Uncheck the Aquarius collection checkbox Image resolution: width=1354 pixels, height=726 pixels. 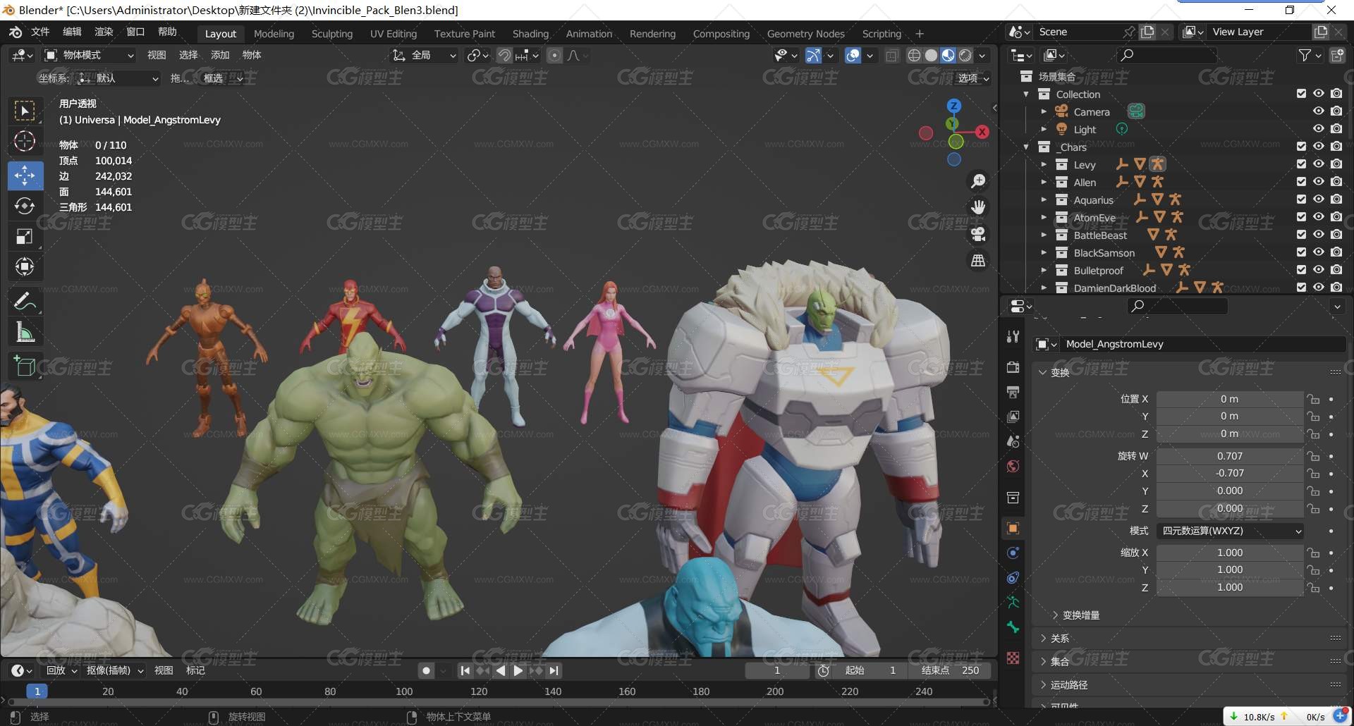(x=1301, y=199)
